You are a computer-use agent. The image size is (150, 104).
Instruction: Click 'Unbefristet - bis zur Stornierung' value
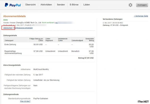46,80
